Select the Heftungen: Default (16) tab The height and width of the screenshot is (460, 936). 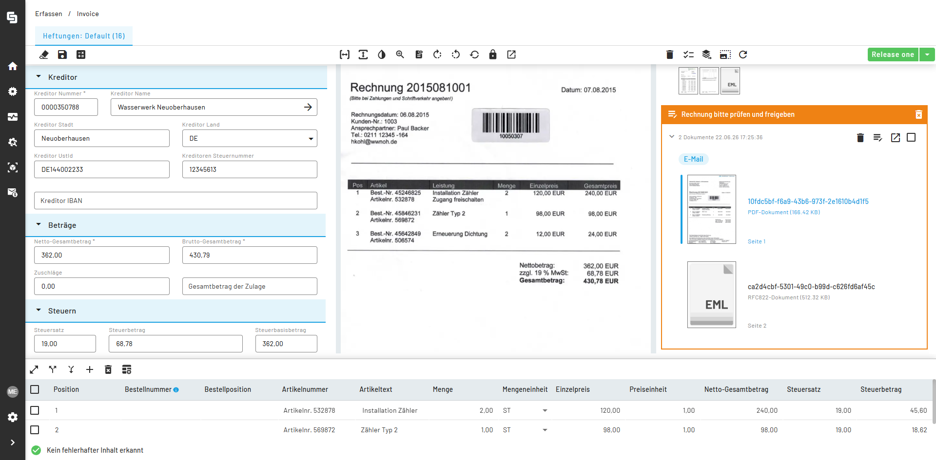pyautogui.click(x=84, y=36)
